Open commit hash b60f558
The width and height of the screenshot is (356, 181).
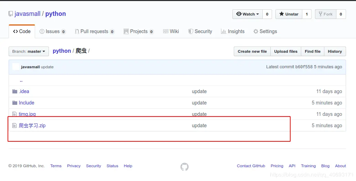[304, 67]
